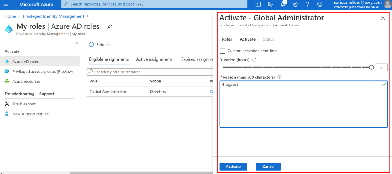
Task: Click the info icon beside Duration (hours)
Action: [x=254, y=60]
